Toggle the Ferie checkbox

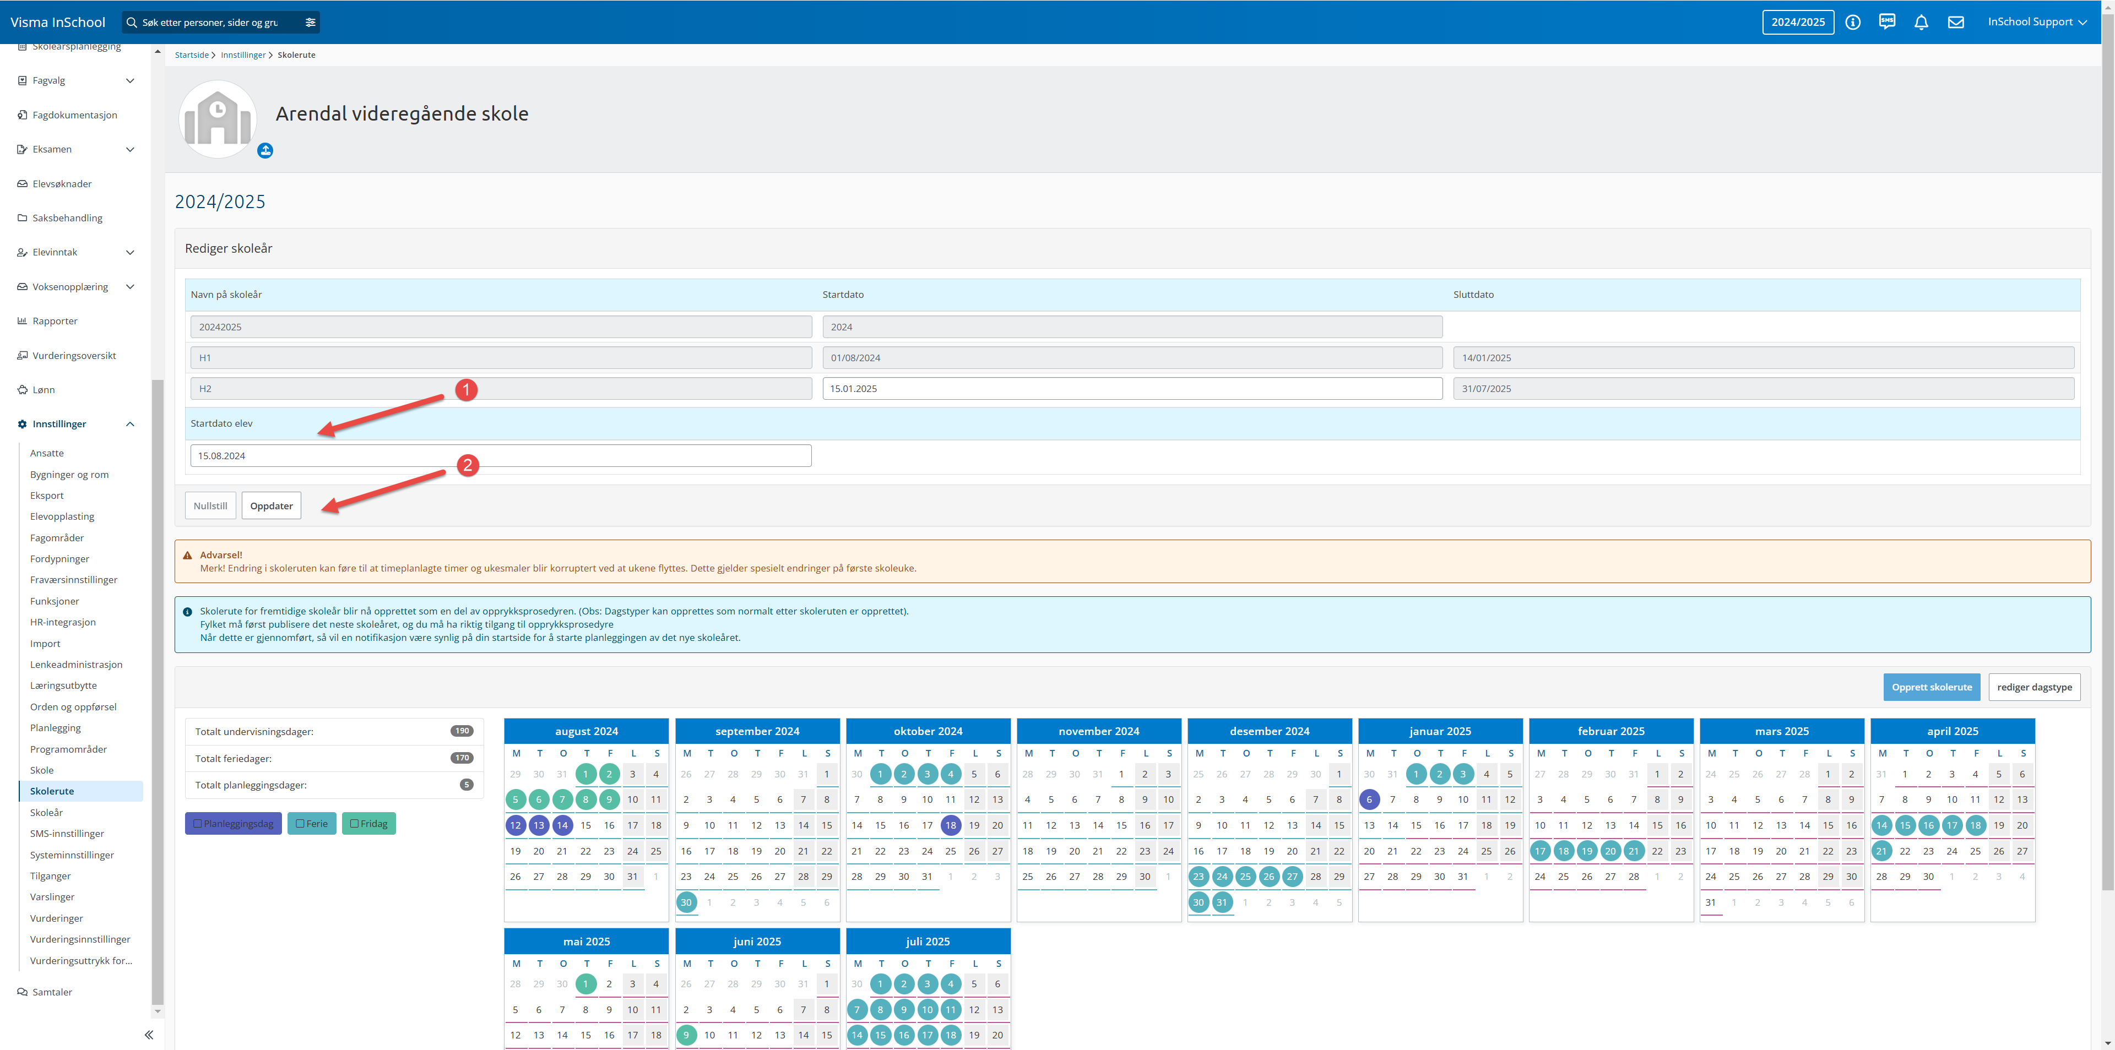click(x=300, y=823)
